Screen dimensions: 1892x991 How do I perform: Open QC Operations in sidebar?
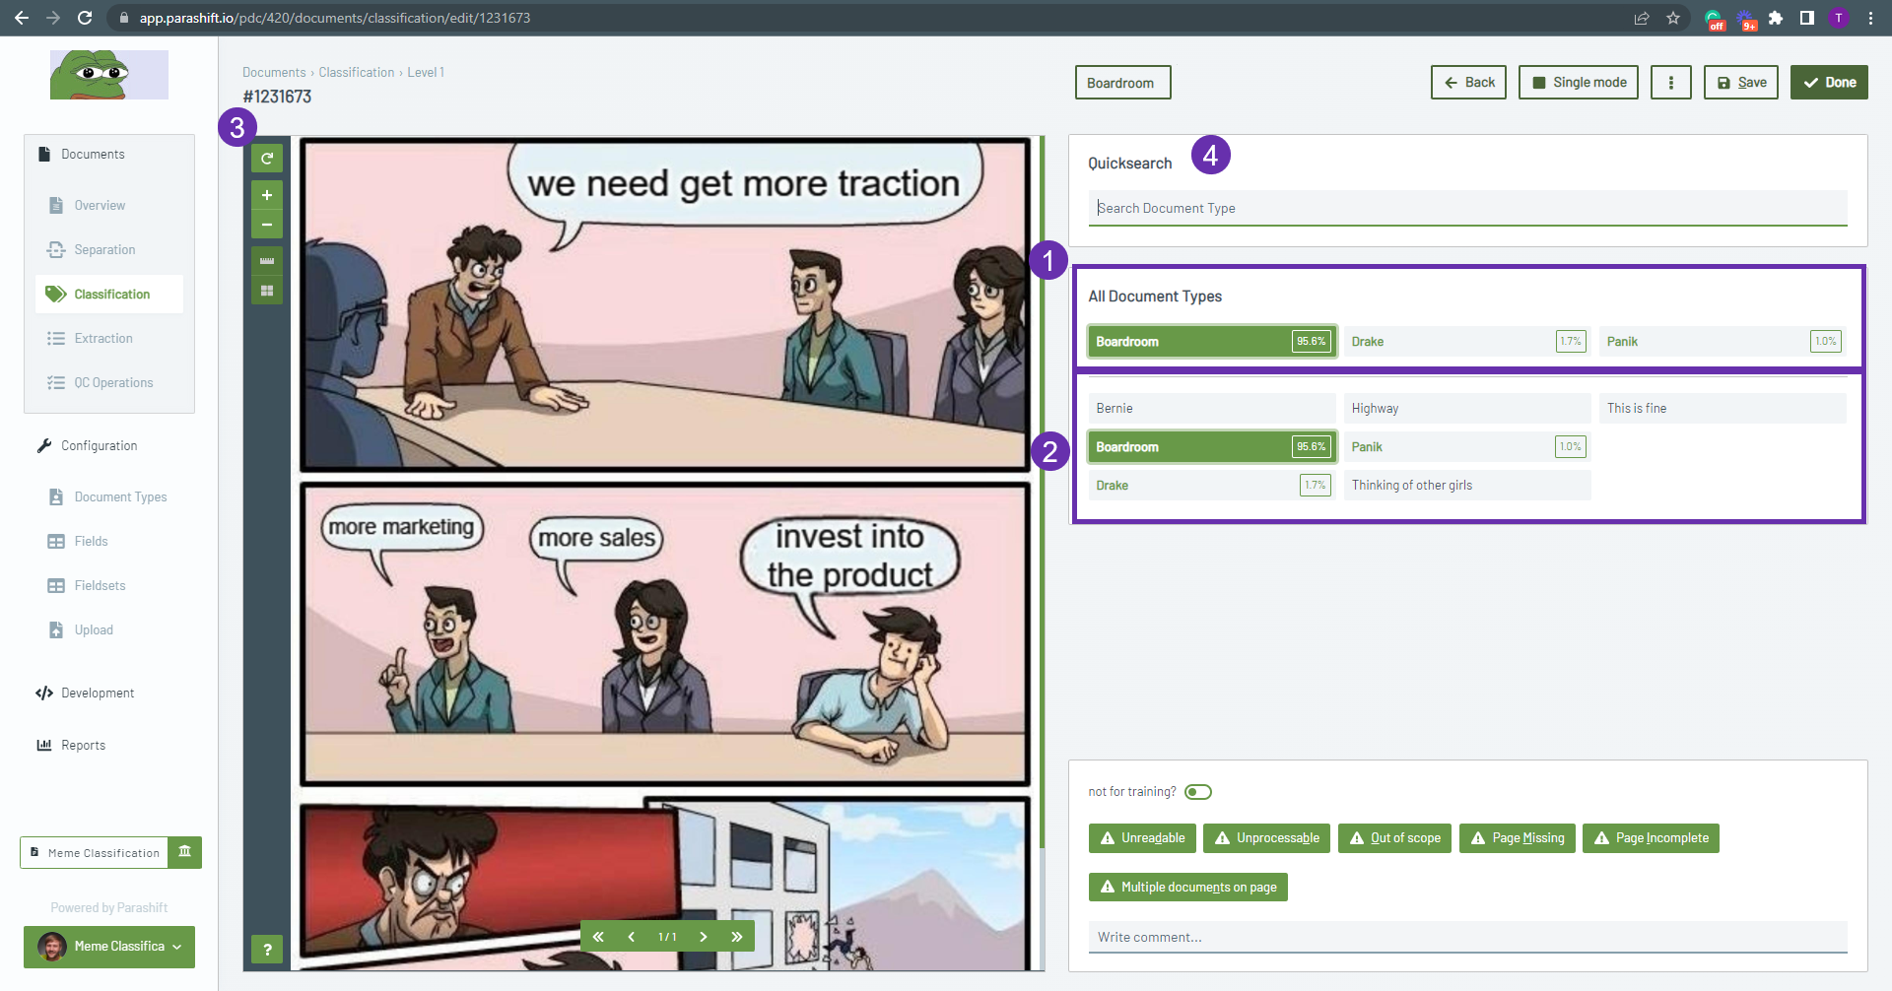tap(113, 383)
